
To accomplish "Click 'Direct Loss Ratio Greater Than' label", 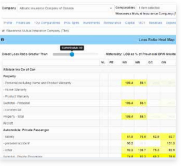I will click(x=25, y=54).
